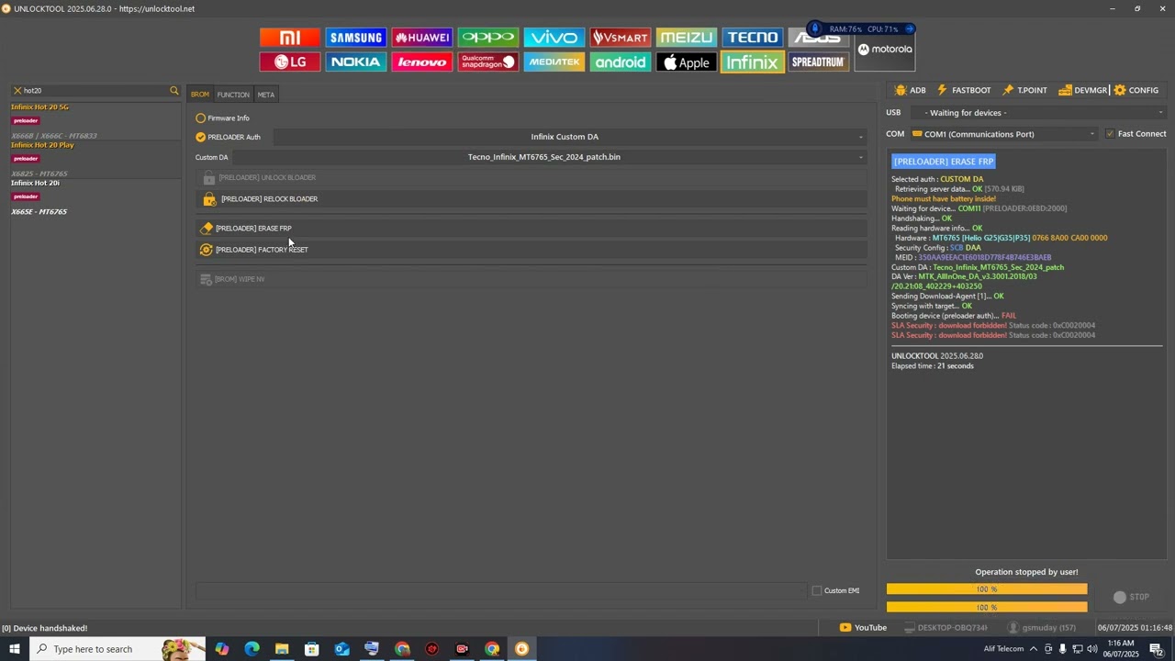
Task: Open File Explorer from the taskbar
Action: click(x=282, y=649)
